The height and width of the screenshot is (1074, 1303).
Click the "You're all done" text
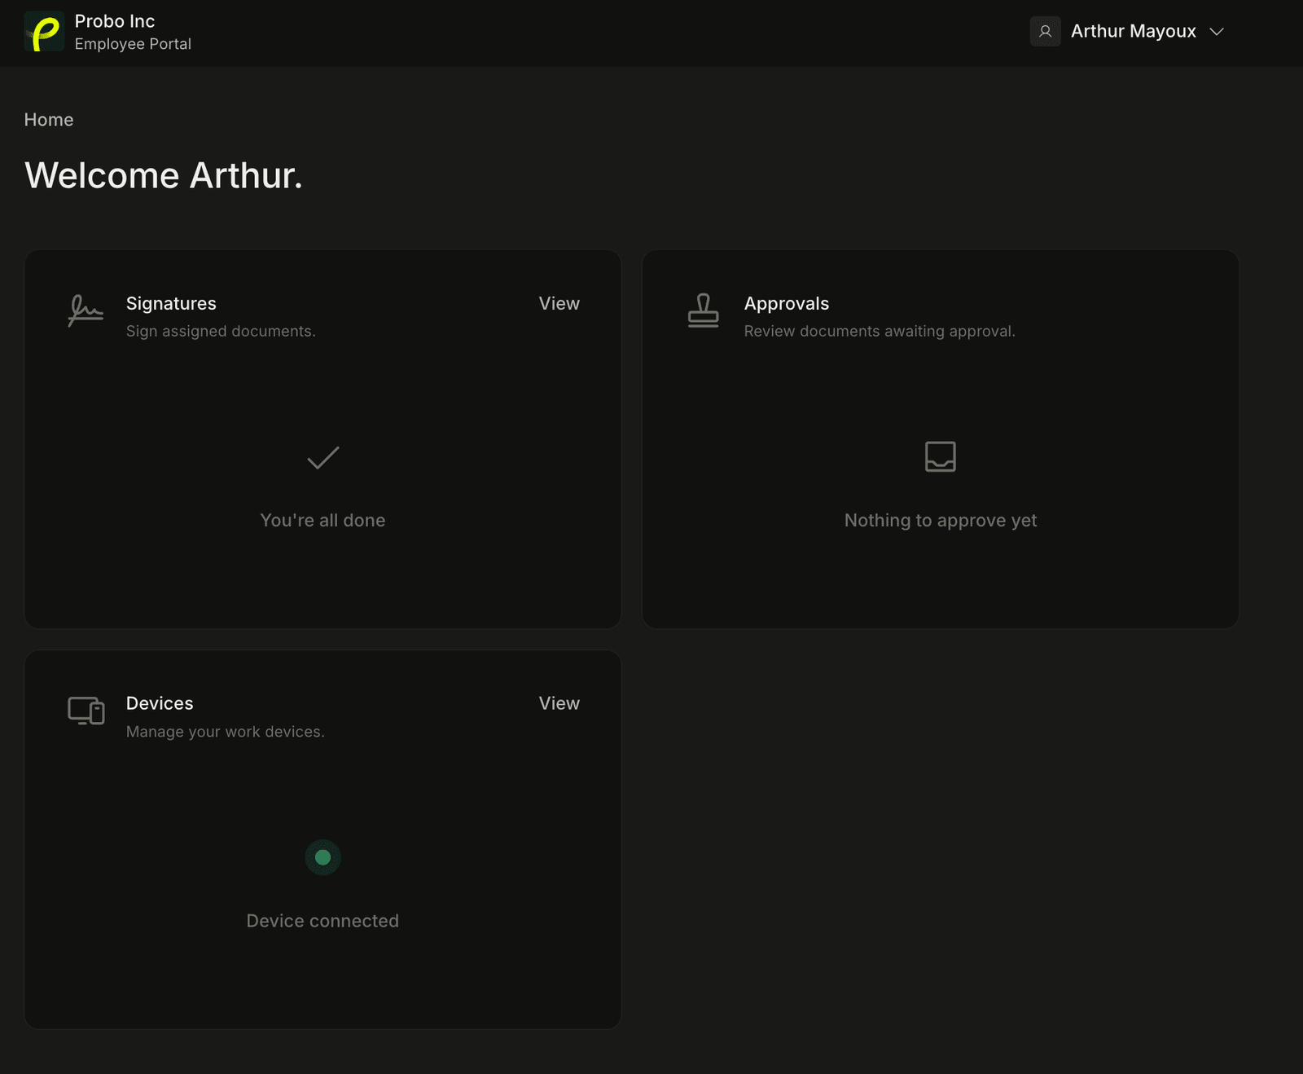click(x=322, y=520)
